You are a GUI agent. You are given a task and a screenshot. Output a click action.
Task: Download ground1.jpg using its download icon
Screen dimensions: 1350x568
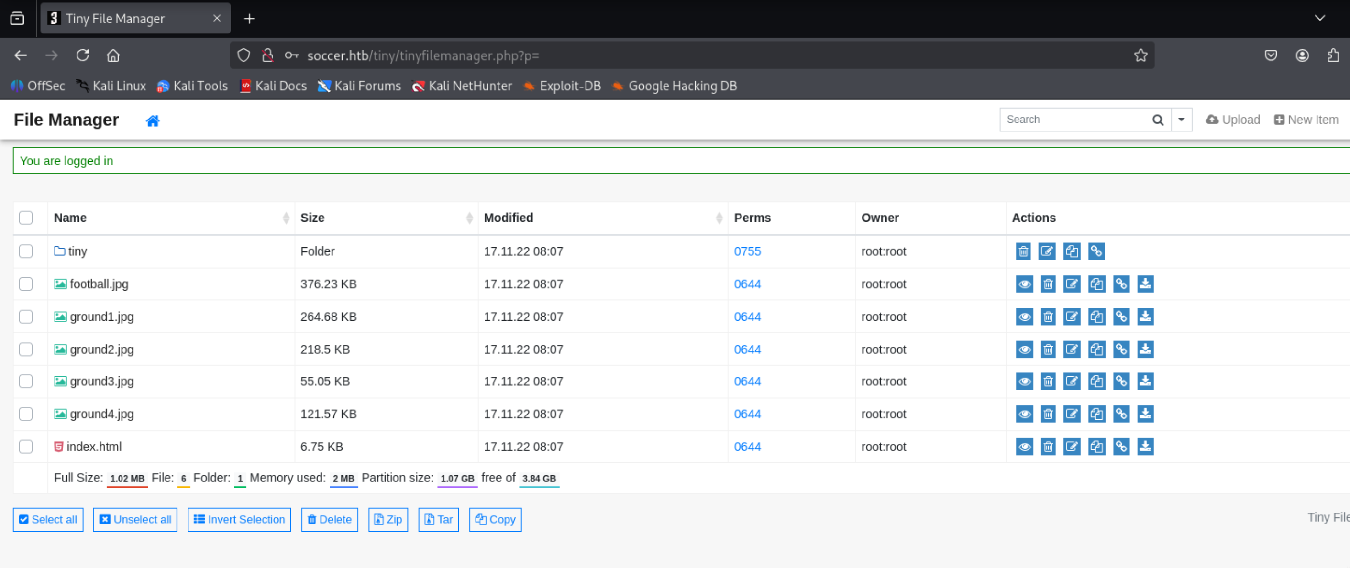1145,317
